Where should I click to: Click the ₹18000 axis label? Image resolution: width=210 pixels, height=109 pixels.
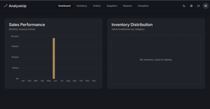pos(15,46)
